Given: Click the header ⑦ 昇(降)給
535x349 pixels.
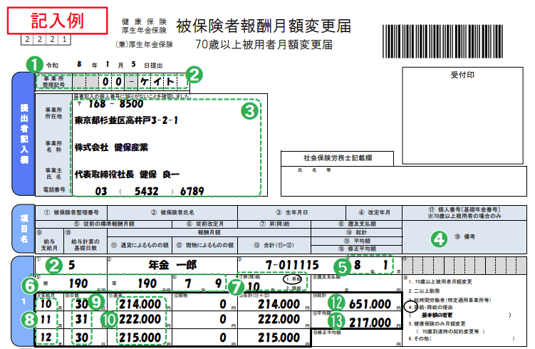Looking at the screenshot, I should 274,224.
